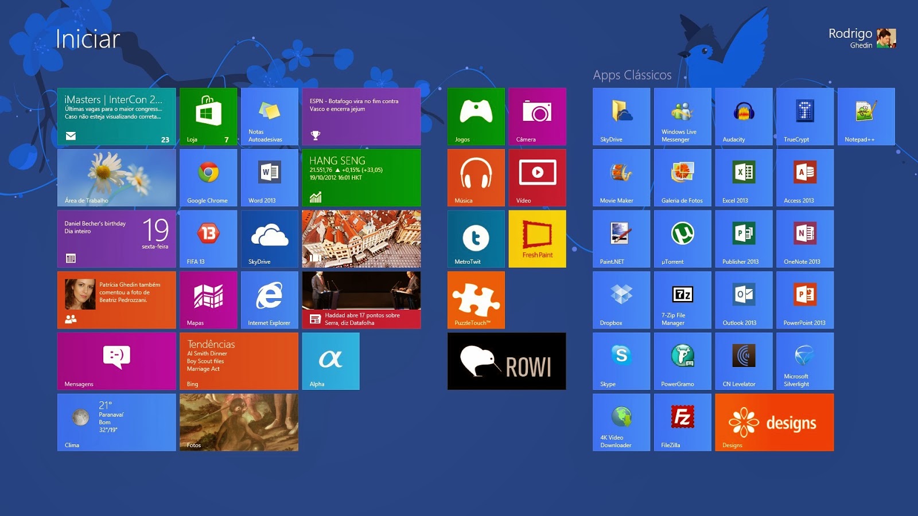Viewport: 918px width, 516px height.
Task: Open the blue SkyDrive cloud tile
Action: click(270, 239)
